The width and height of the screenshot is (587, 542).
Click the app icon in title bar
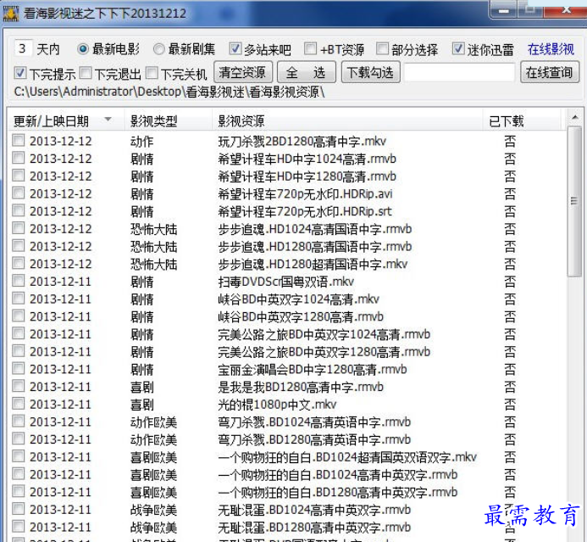tap(10, 13)
